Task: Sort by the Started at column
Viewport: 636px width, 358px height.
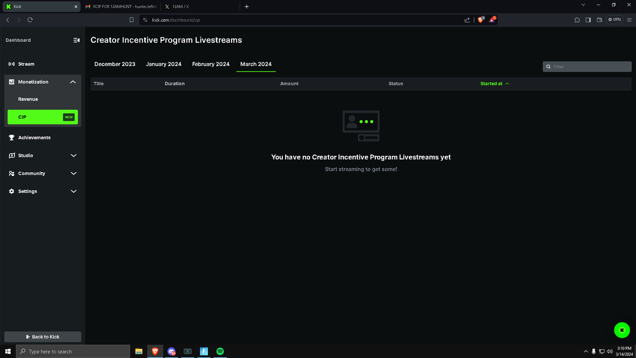Action: click(x=494, y=84)
